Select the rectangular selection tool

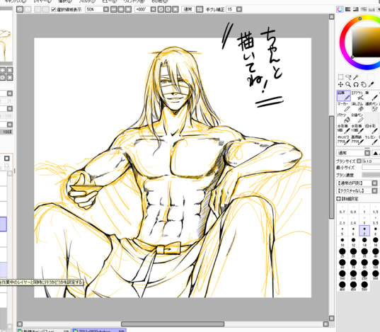coord(340,77)
